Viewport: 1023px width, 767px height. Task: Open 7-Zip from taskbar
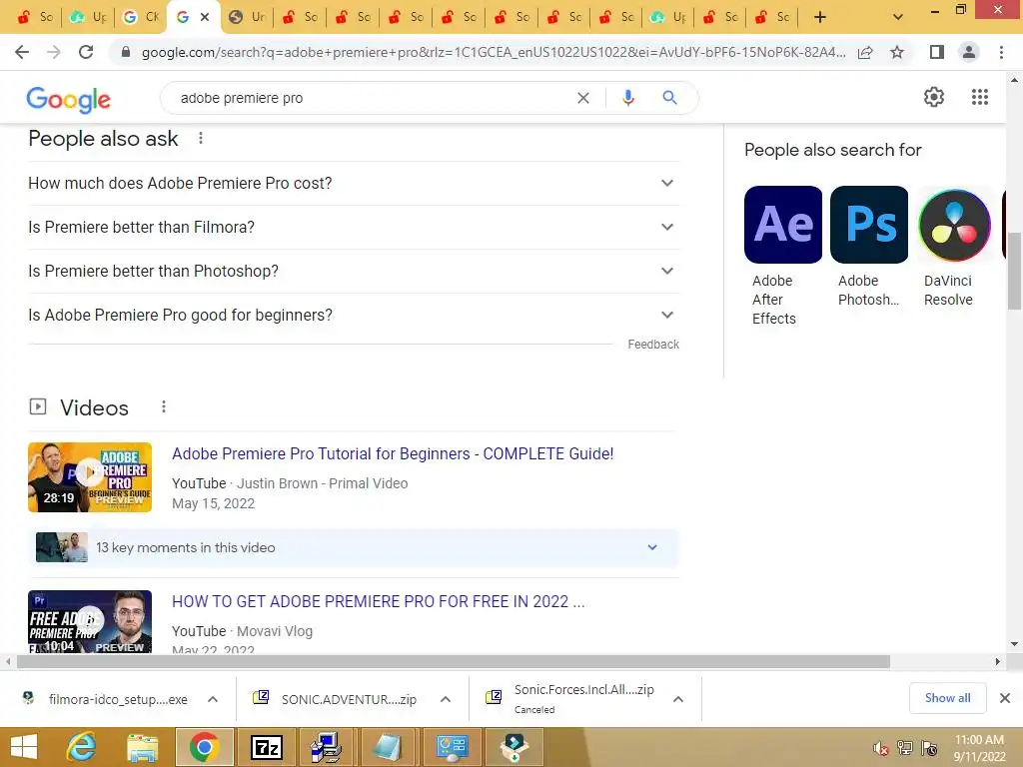[266, 747]
